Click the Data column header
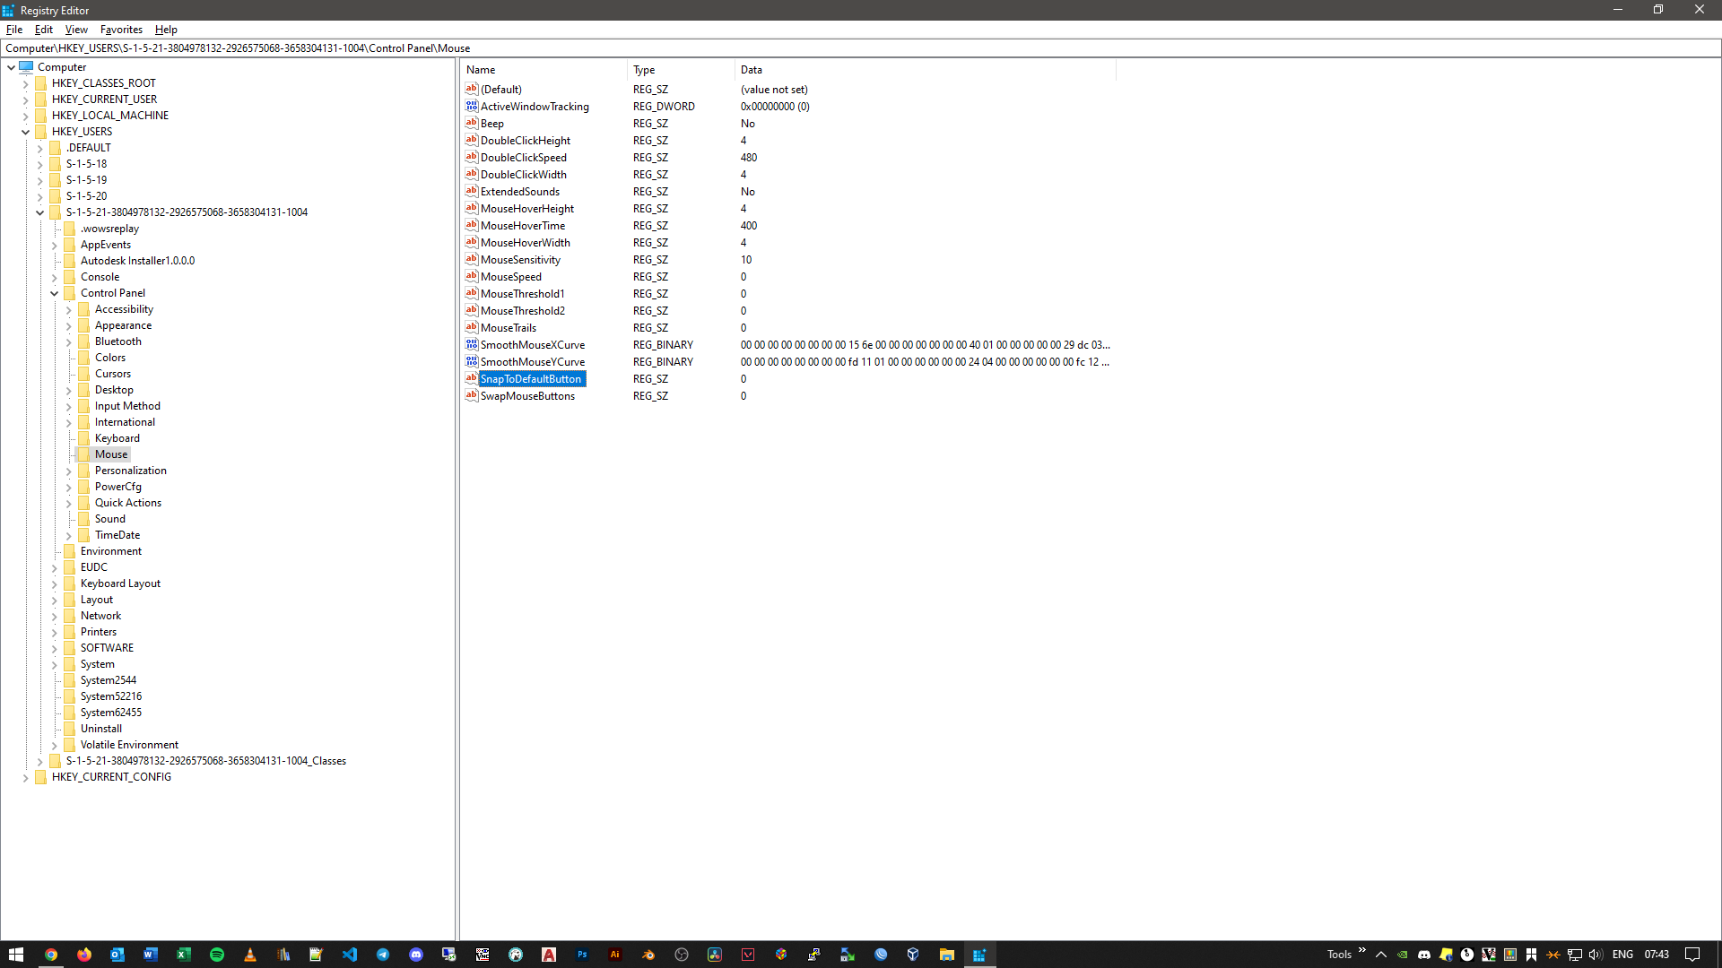This screenshot has width=1722, height=968. pyautogui.click(x=926, y=70)
